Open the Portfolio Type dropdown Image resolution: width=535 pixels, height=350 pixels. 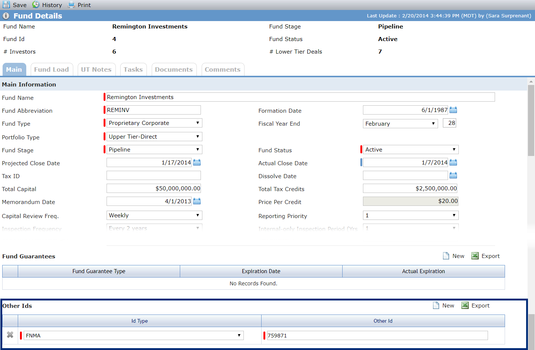[x=154, y=137]
